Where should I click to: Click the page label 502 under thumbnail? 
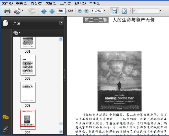[x=27, y=79]
